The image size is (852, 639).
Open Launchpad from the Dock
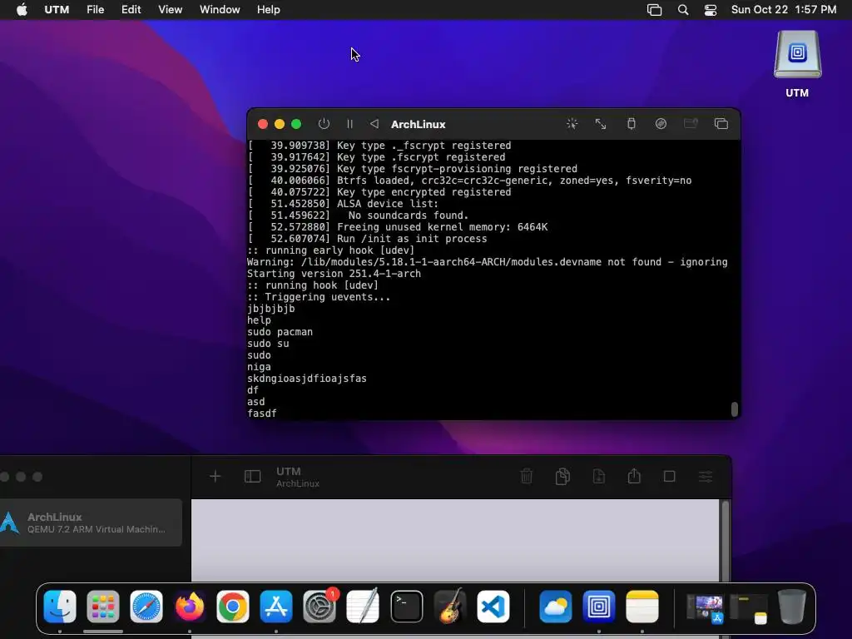pos(102,607)
